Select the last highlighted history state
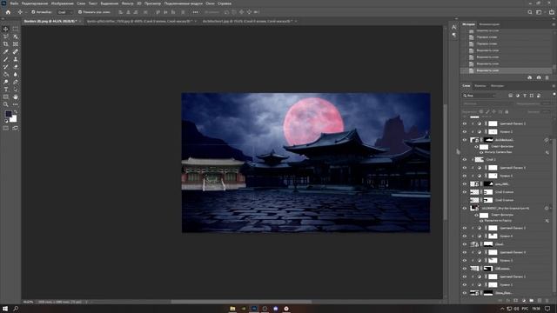Image resolution: width=557 pixels, height=313 pixels. coord(507,70)
